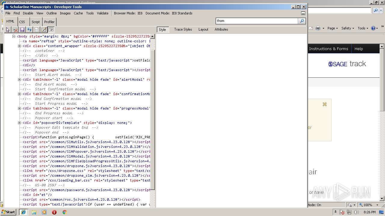Screen dimensions: 385x216
Task: Collapse the body element node
Action: click(14, 36)
